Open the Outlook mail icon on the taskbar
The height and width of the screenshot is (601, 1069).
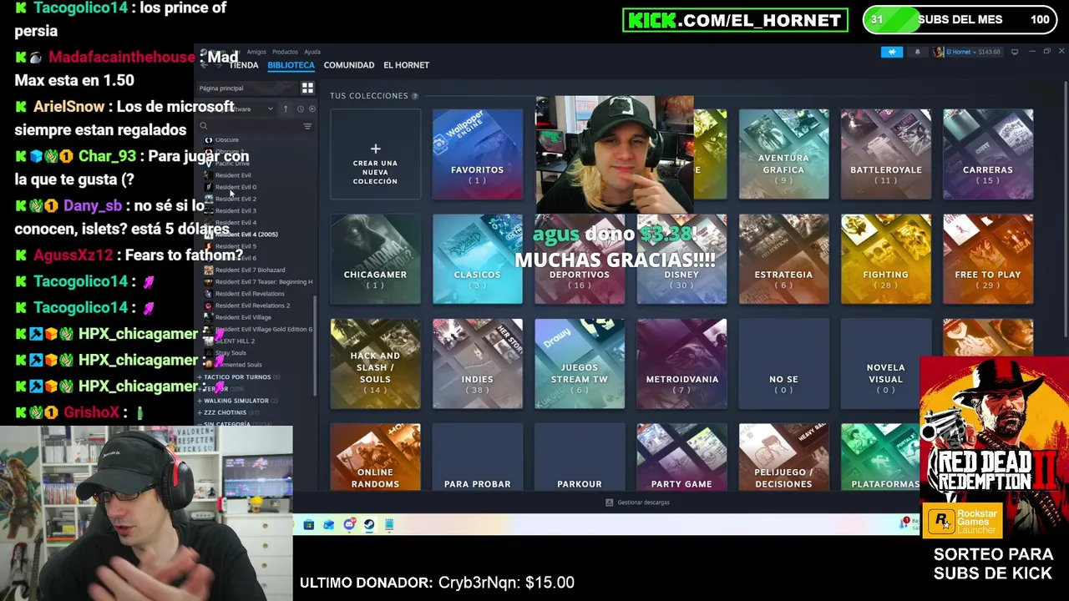328,525
